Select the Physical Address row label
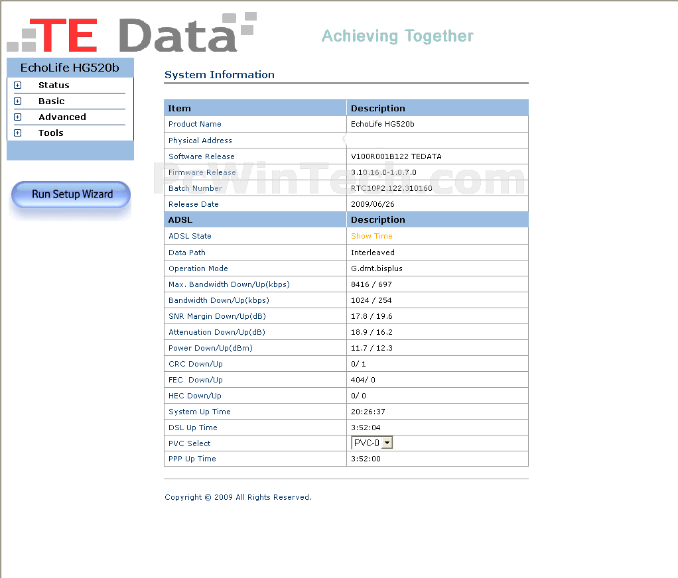678x578 pixels. click(200, 141)
